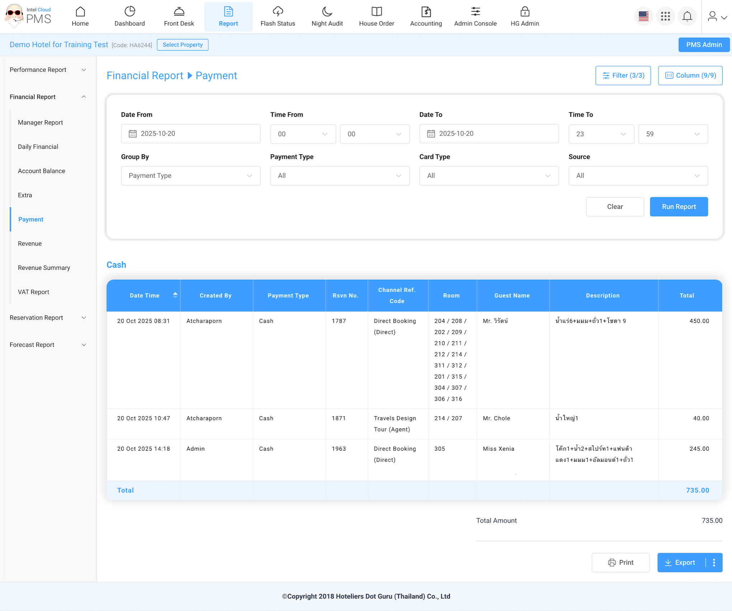Open the Time To hour dropdown

(601, 134)
